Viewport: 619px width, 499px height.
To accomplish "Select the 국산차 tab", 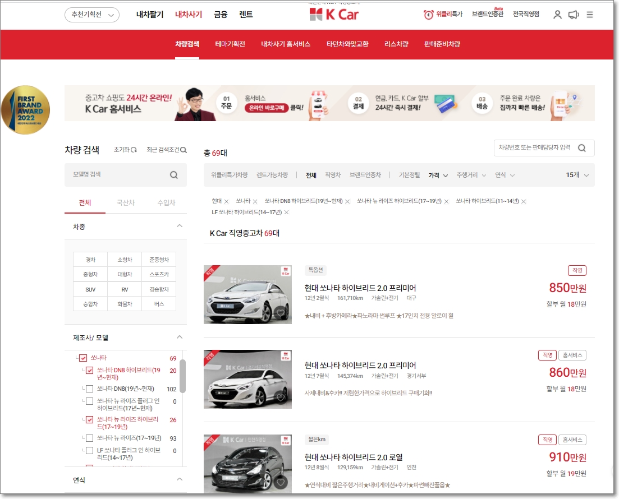I will 126,203.
